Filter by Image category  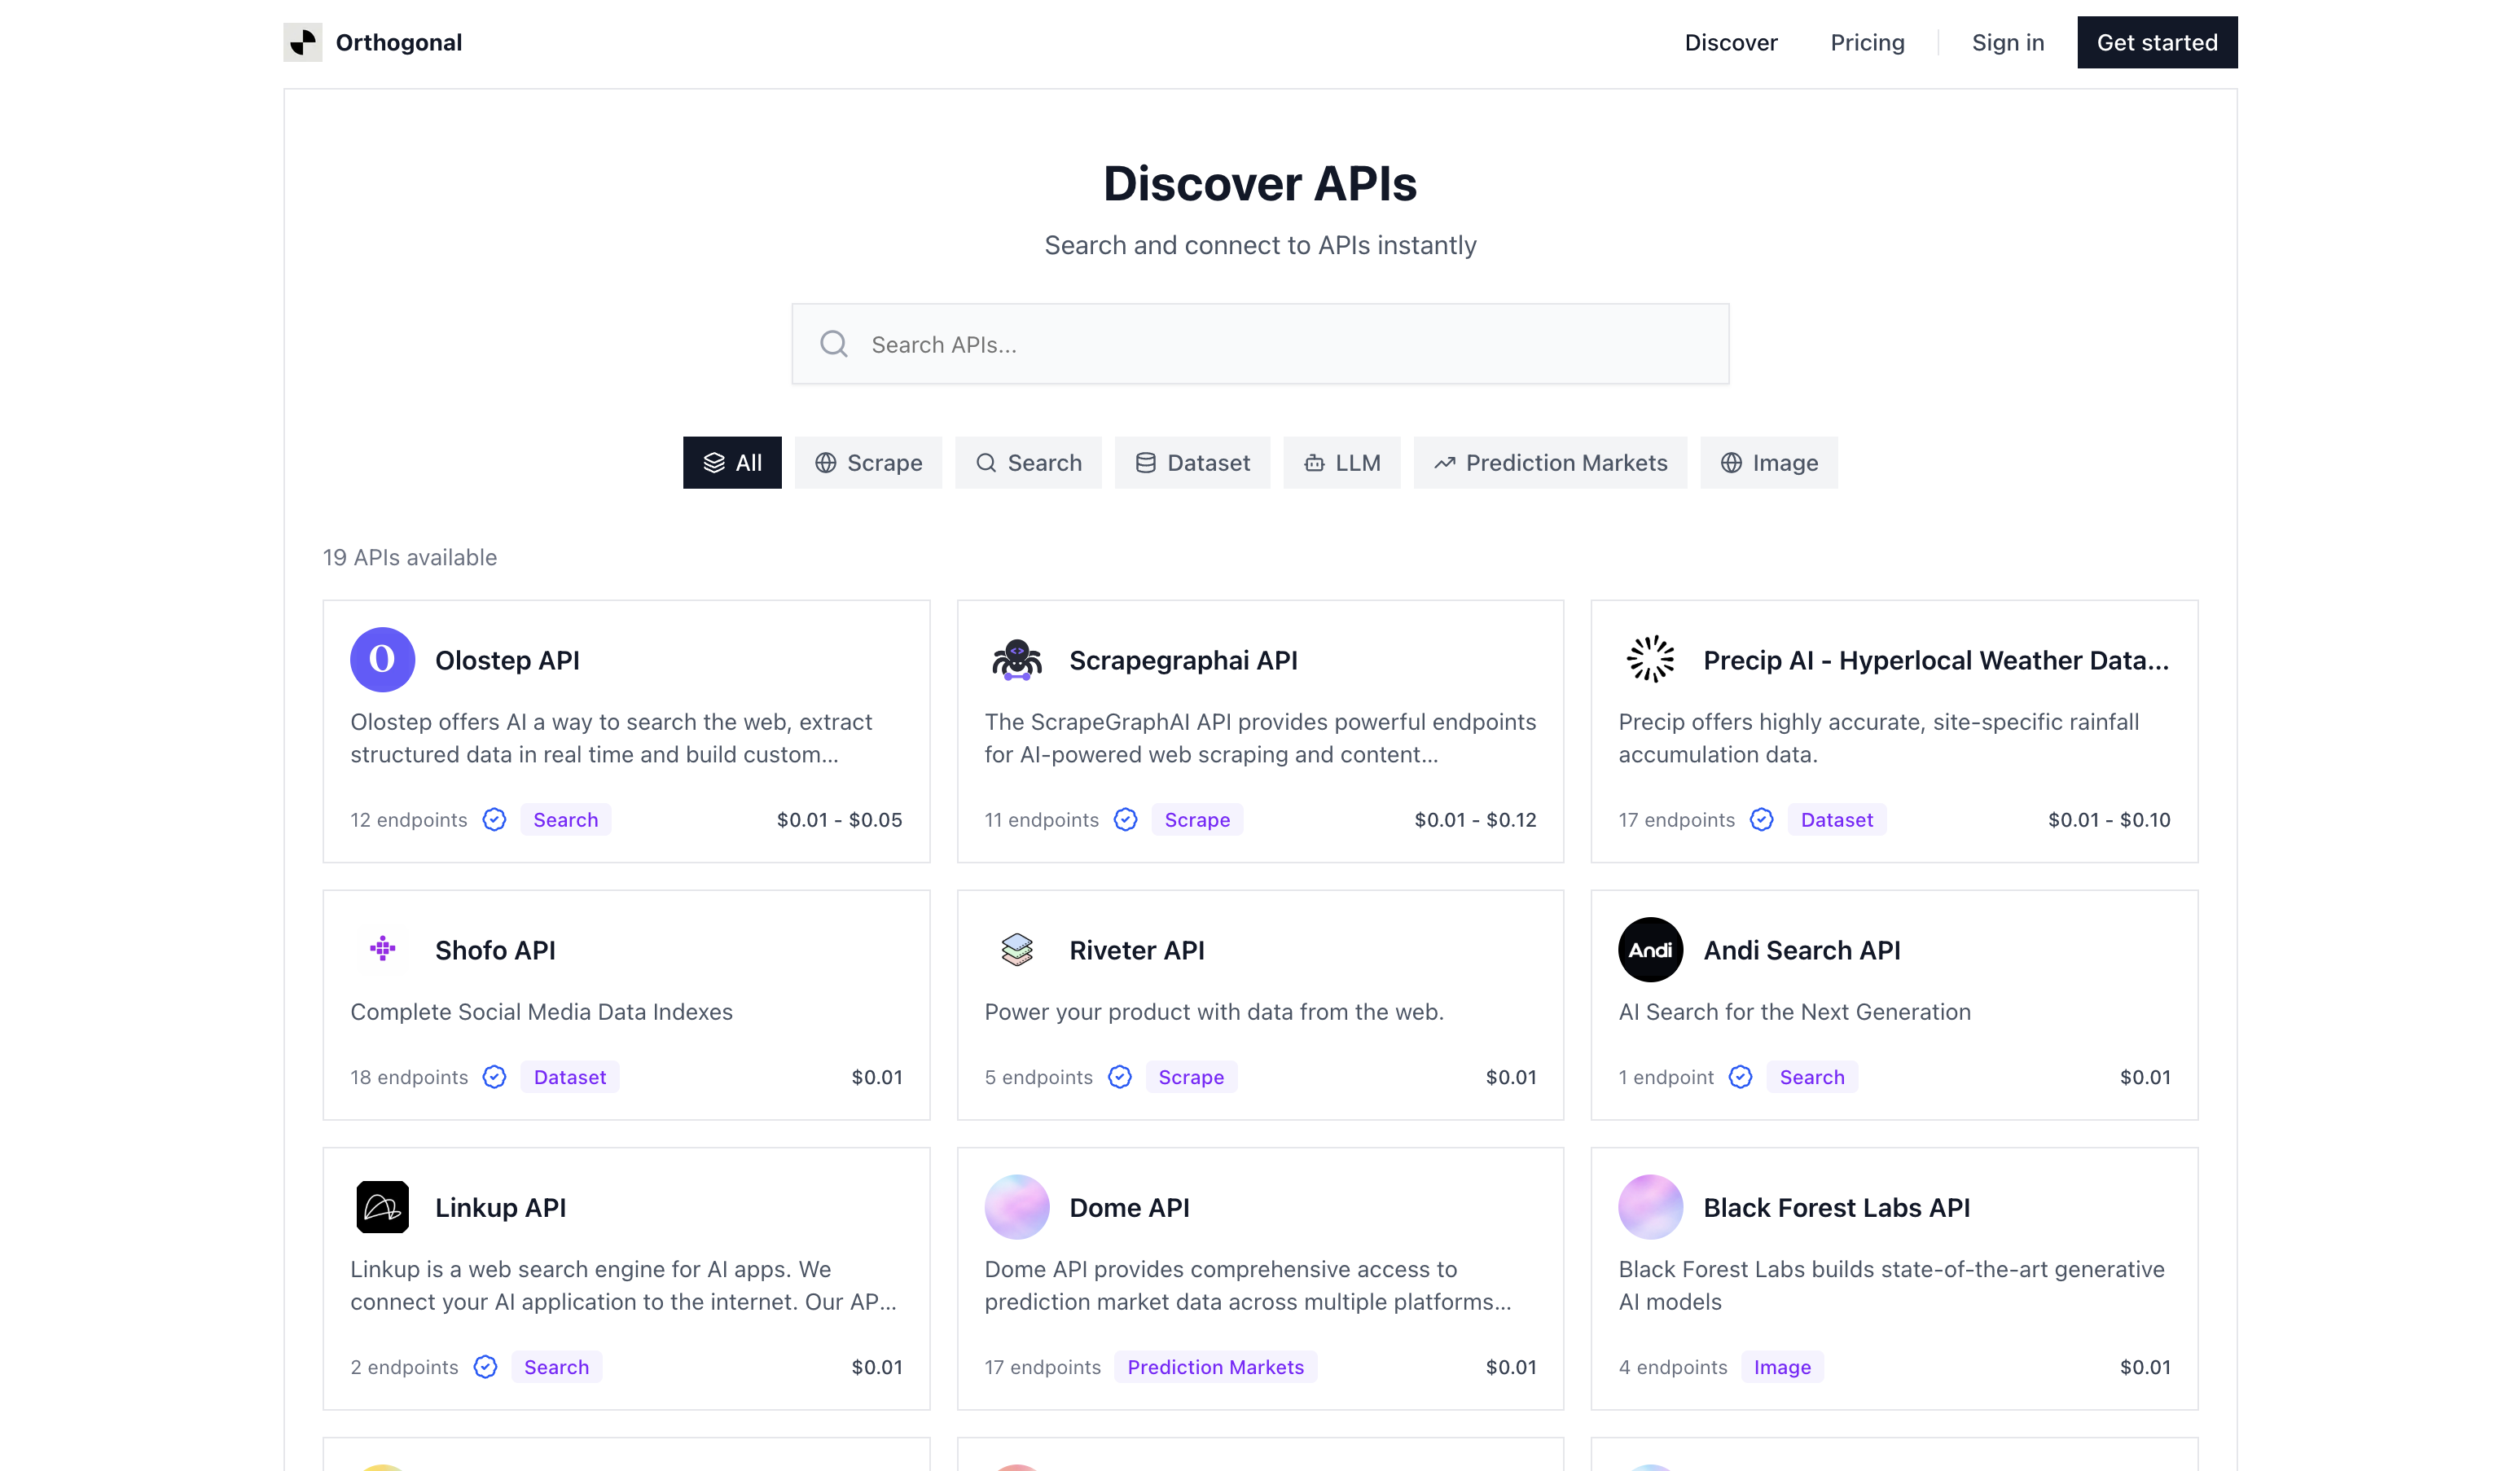[x=1768, y=463]
